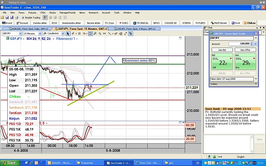Click the Windows Start button
Image resolution: width=266 pixels, height=166 pixels.
tap(10, 163)
